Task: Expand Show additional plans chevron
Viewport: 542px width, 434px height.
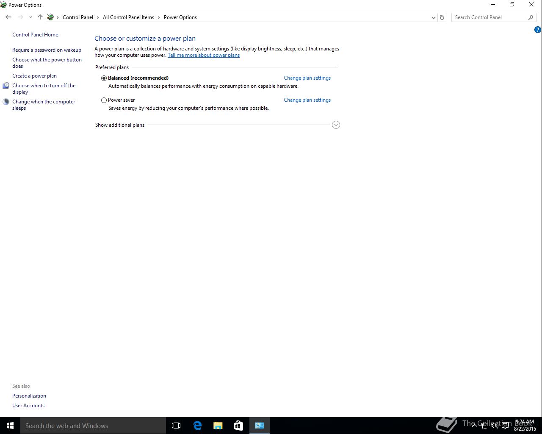Action: [x=336, y=125]
